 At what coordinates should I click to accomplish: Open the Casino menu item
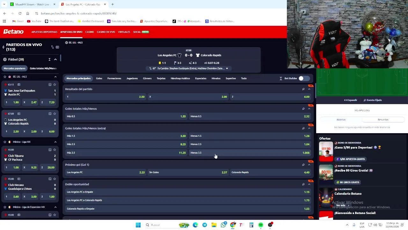tap(90, 32)
